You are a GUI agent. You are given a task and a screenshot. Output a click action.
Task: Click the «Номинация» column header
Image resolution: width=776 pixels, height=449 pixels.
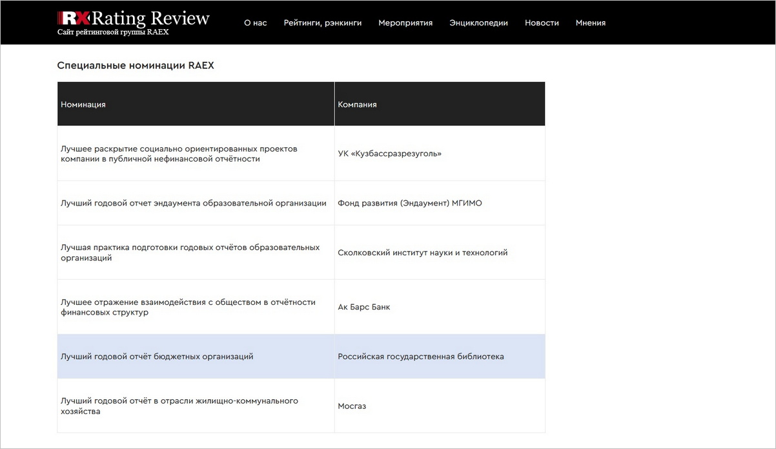83,104
